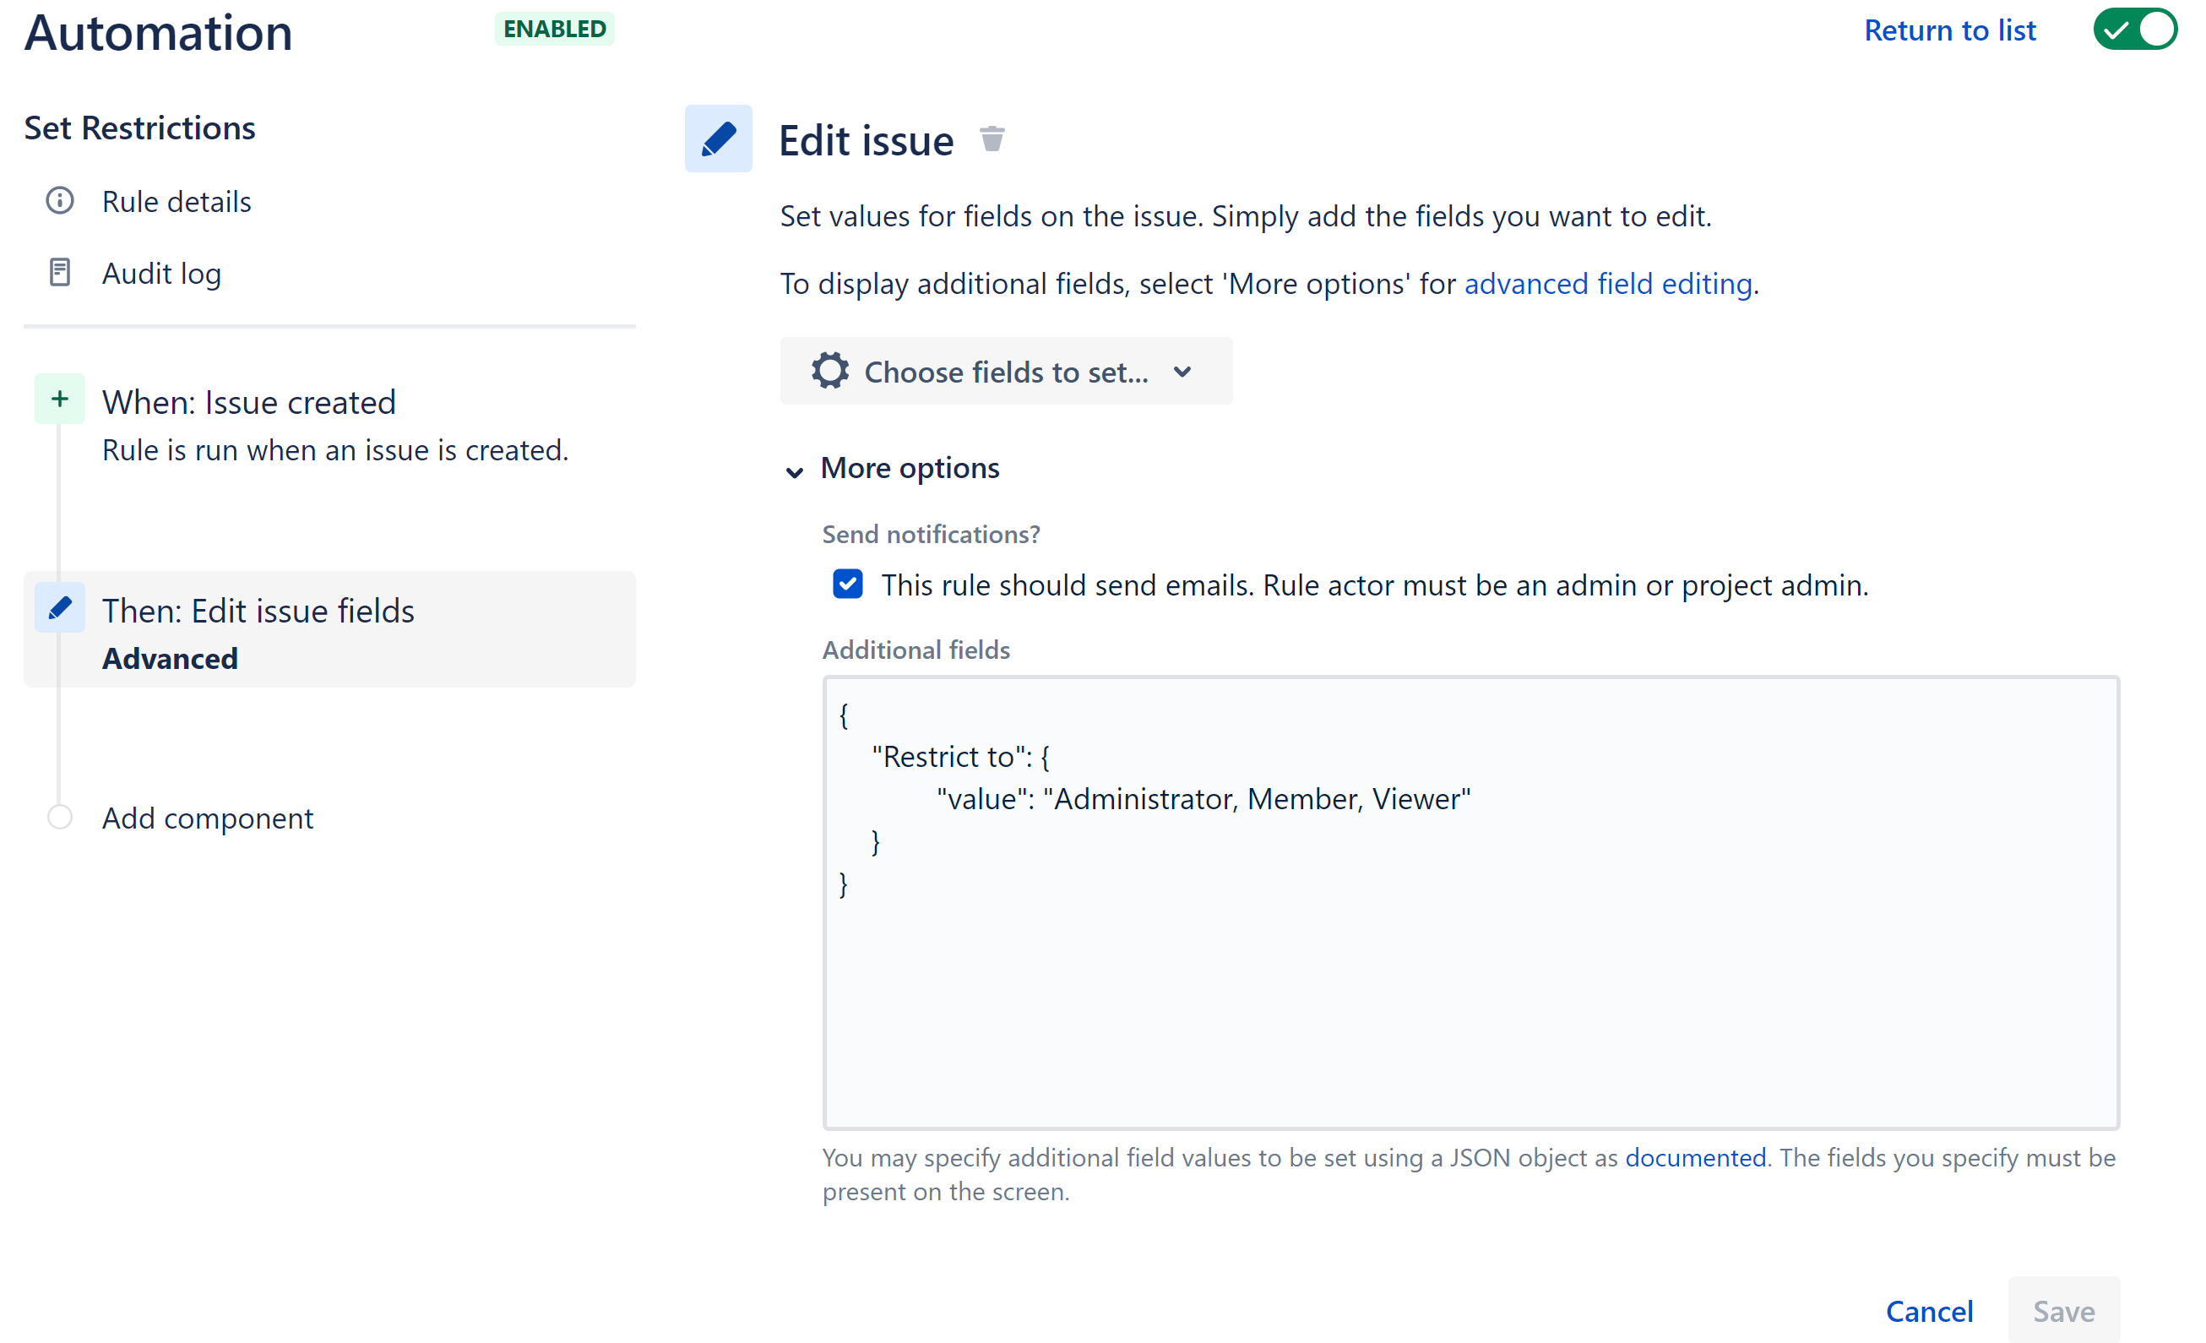Open the Choose fields to set dropdown

(1007, 371)
